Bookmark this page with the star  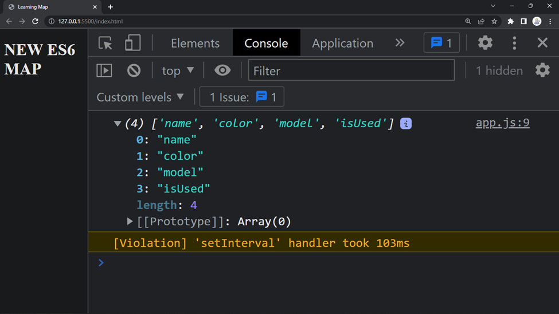(494, 21)
